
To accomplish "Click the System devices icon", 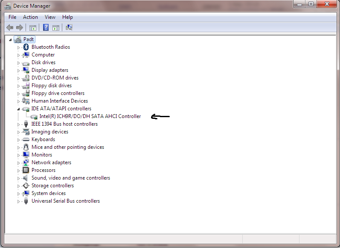I will [x=26, y=193].
